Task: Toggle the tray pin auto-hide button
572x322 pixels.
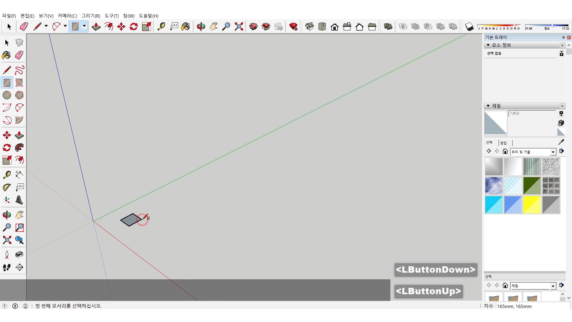Action: click(563, 37)
